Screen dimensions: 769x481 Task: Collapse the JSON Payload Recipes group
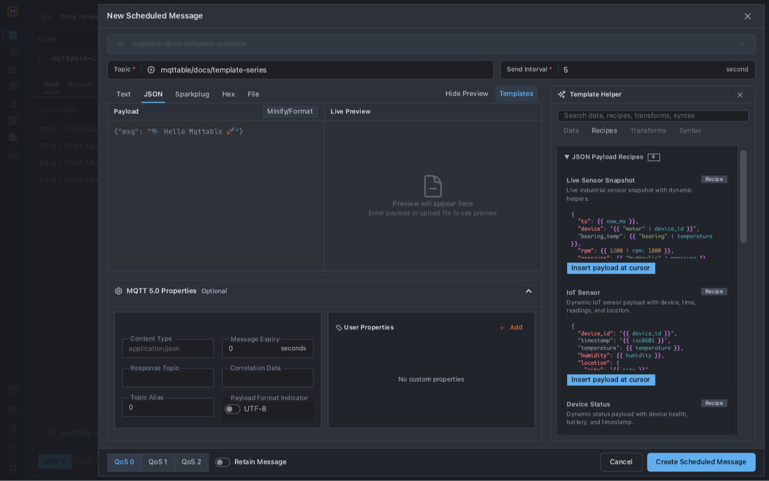point(567,157)
